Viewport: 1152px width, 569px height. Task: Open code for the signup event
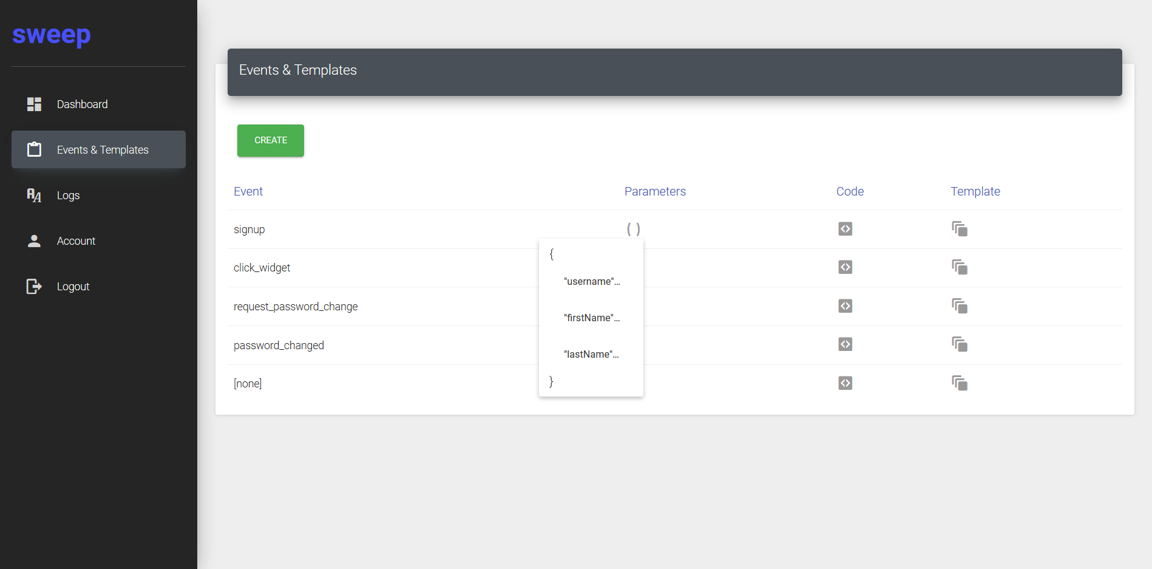(845, 229)
